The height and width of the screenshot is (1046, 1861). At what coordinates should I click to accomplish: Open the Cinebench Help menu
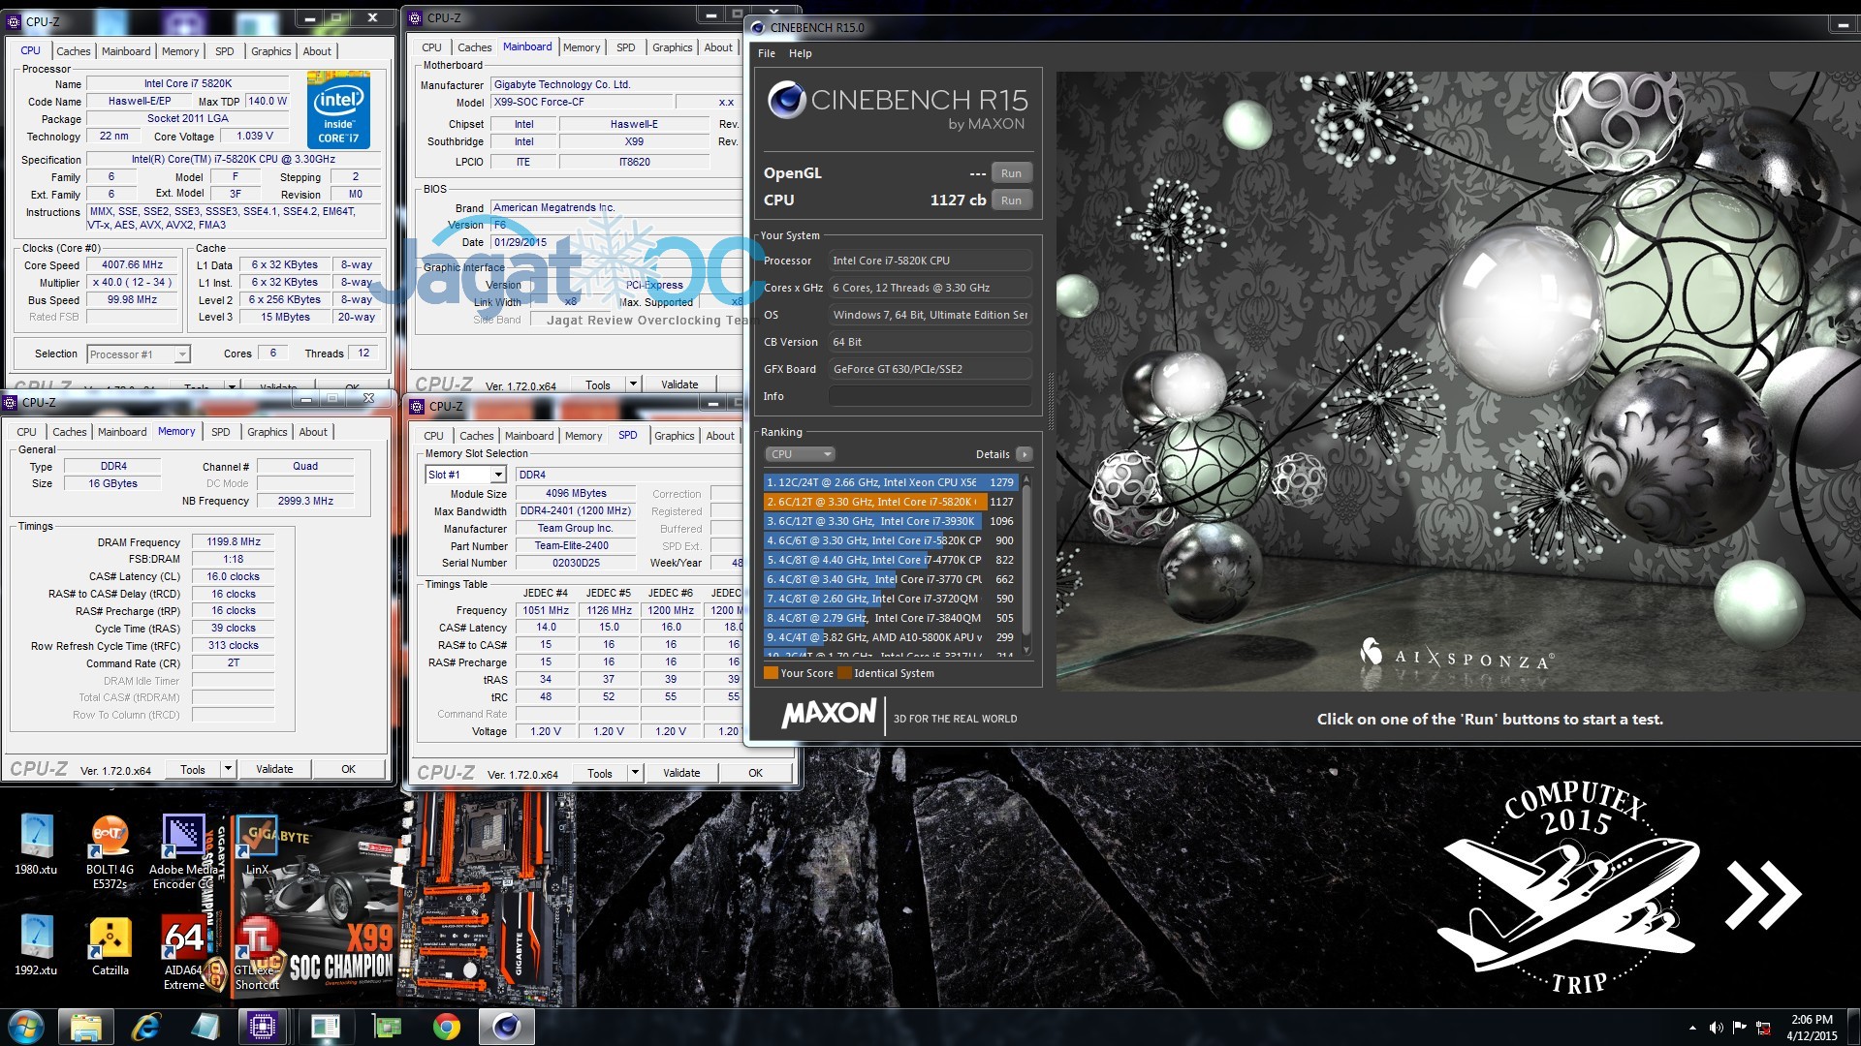click(800, 53)
